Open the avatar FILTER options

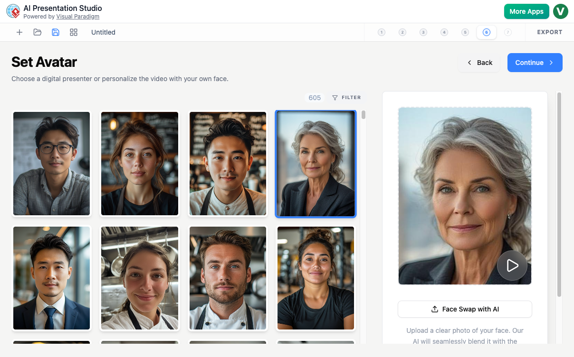click(x=346, y=98)
